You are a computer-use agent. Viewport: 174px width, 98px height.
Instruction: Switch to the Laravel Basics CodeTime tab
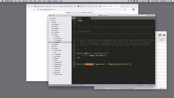click(x=44, y=6)
